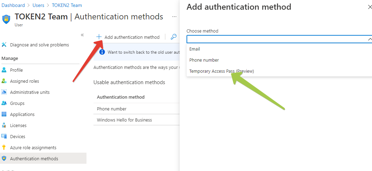Click the blue info icon in banner
The image size is (372, 171).
pos(102,52)
